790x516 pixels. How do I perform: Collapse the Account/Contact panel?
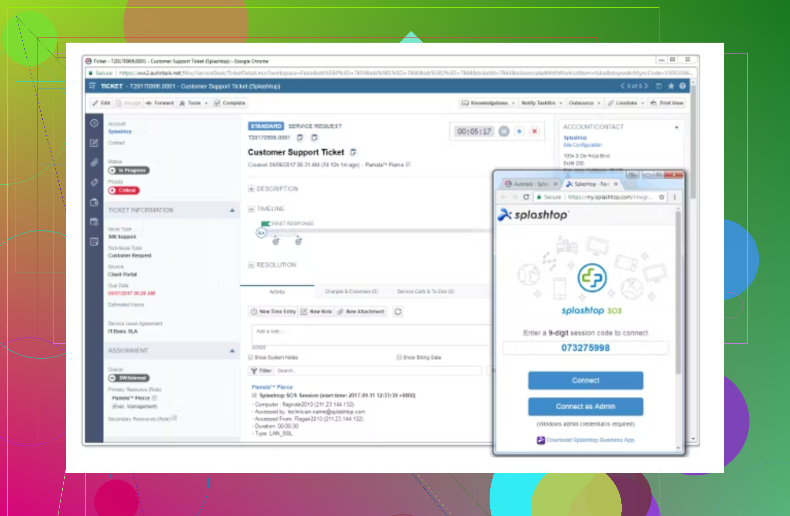click(676, 127)
